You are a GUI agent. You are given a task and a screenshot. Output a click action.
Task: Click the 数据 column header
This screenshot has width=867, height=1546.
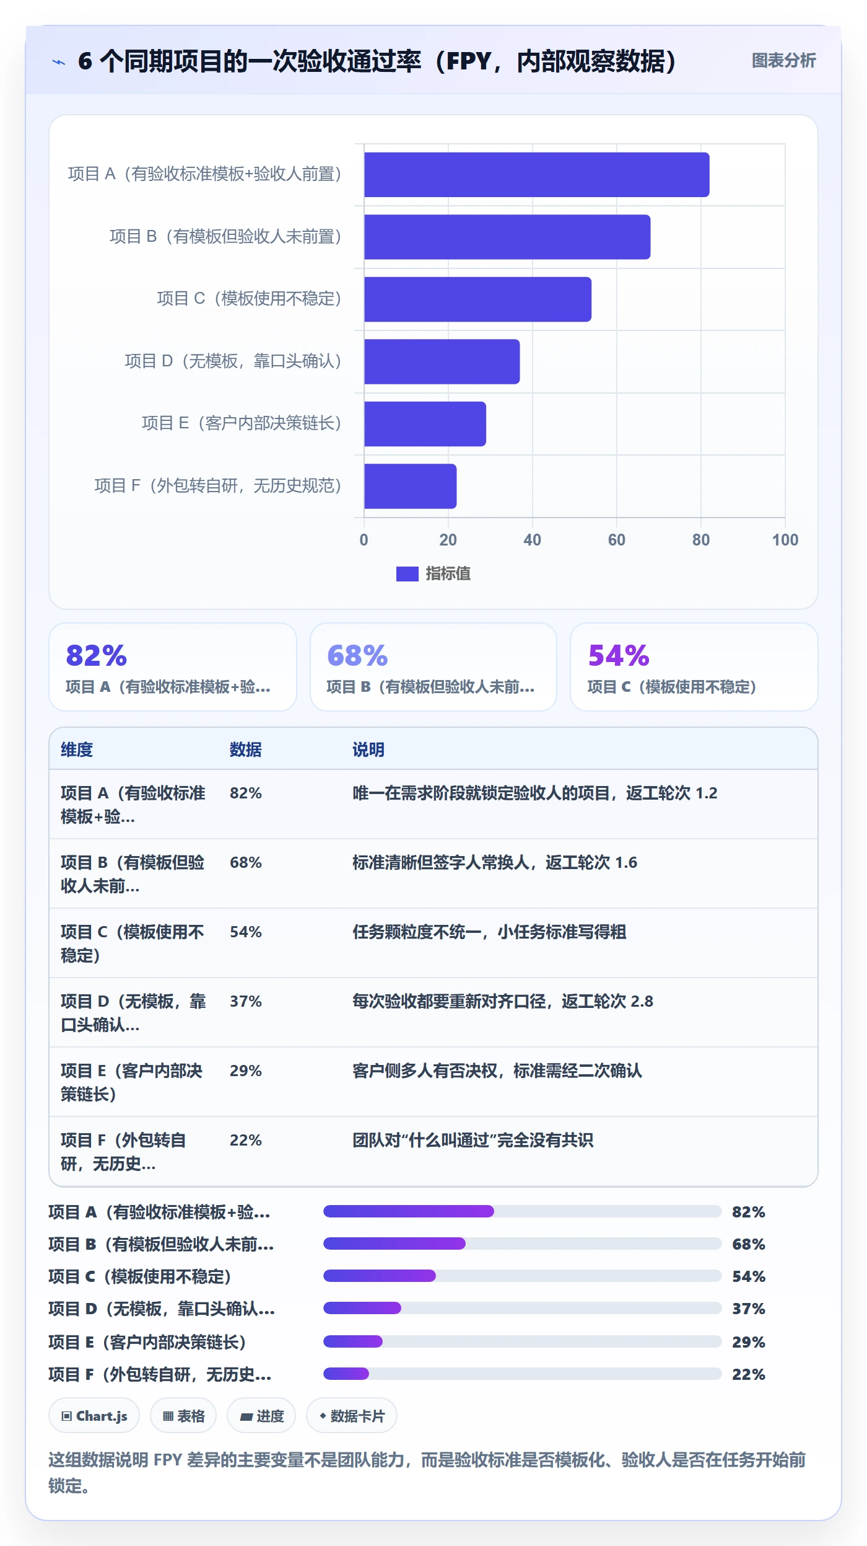[x=246, y=749]
